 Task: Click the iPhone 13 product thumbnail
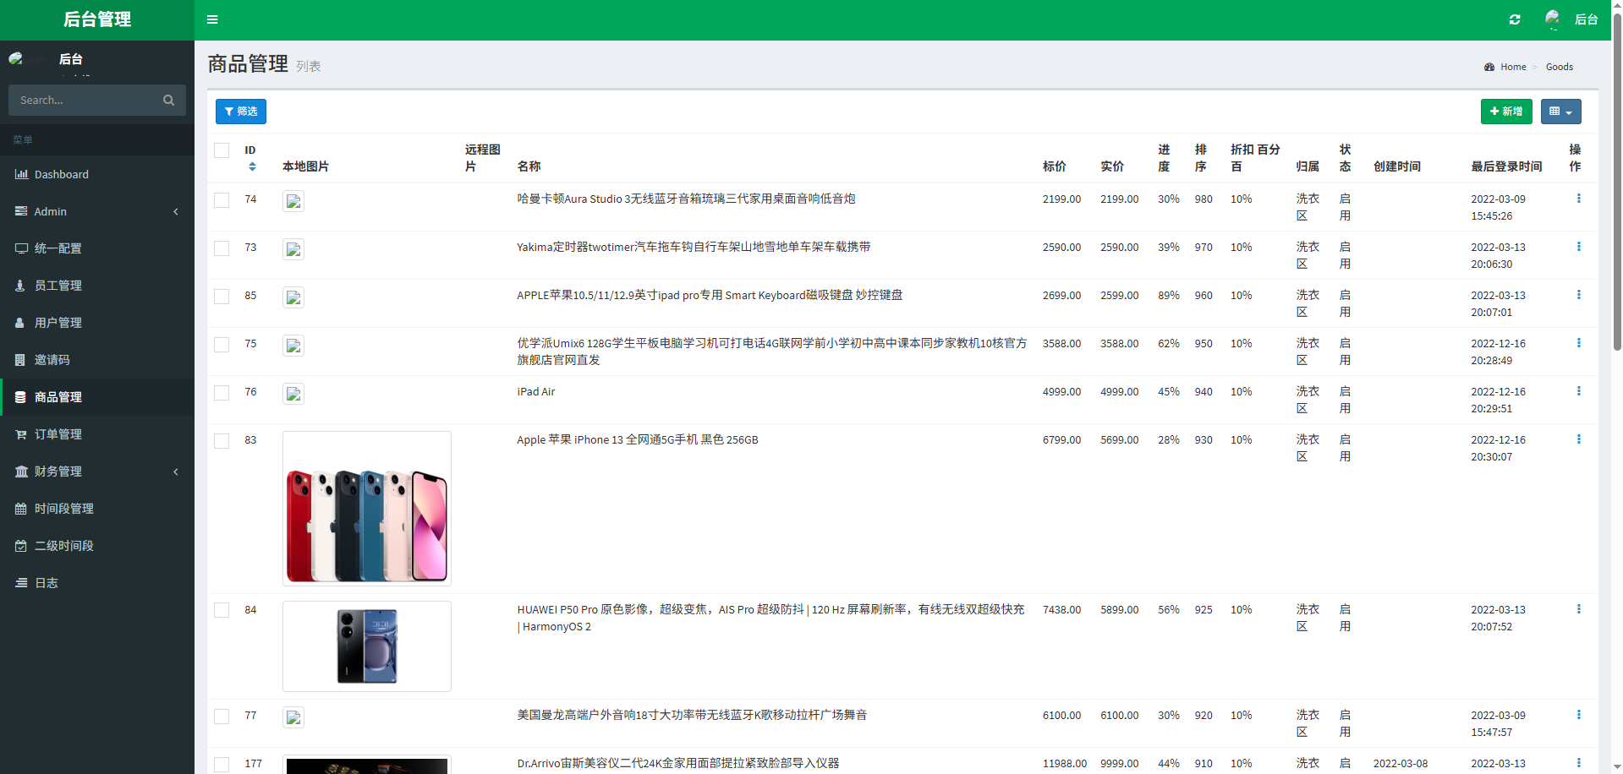[367, 509]
